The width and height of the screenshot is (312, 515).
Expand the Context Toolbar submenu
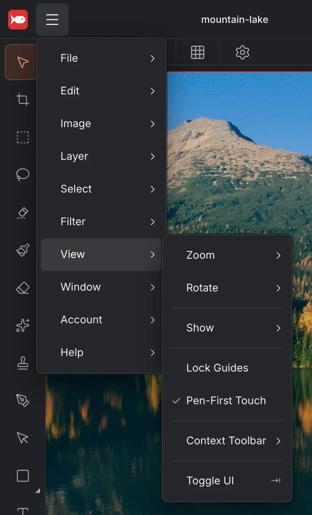tap(227, 441)
